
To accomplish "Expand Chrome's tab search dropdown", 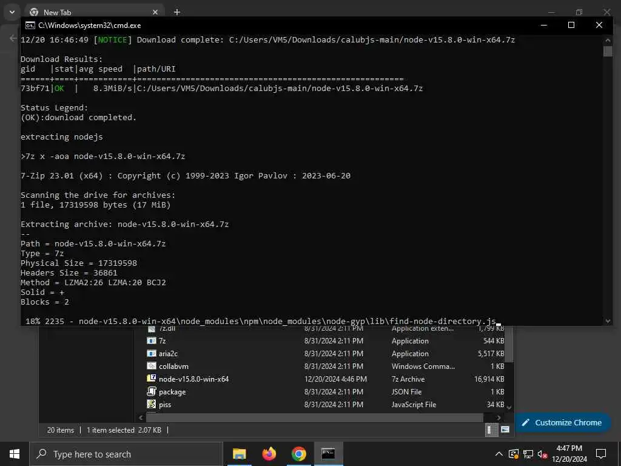I will (12, 12).
